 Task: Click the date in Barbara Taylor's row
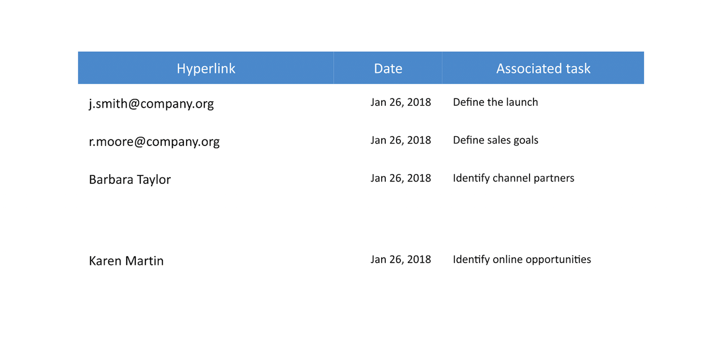400,178
